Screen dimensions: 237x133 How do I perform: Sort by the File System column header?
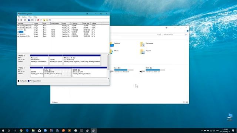click(56, 24)
